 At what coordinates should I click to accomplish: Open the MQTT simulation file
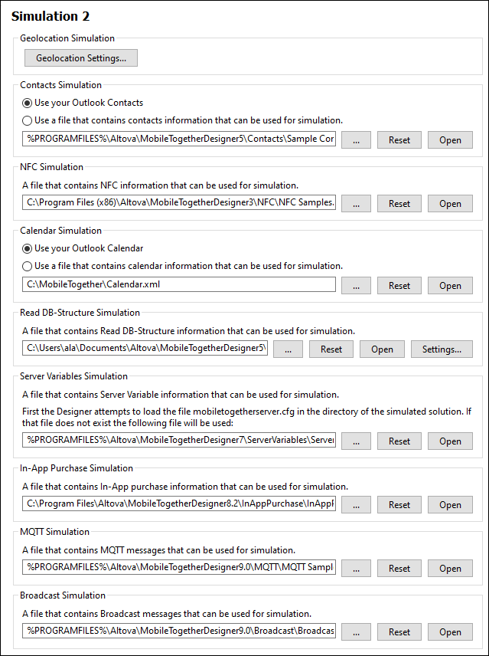[450, 569]
